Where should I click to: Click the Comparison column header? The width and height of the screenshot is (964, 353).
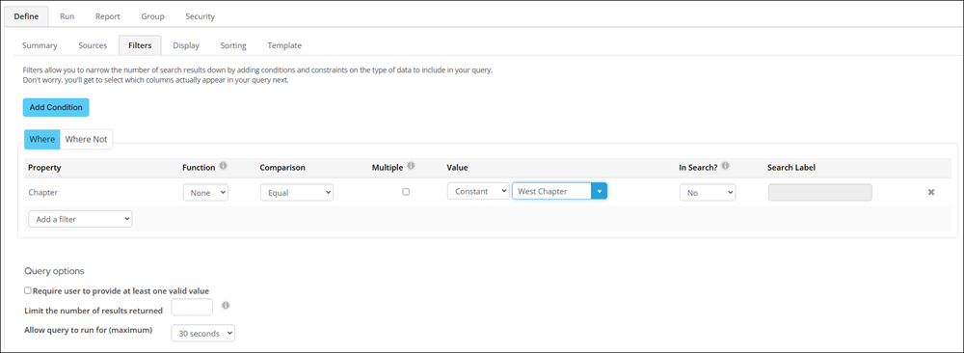tap(282, 167)
